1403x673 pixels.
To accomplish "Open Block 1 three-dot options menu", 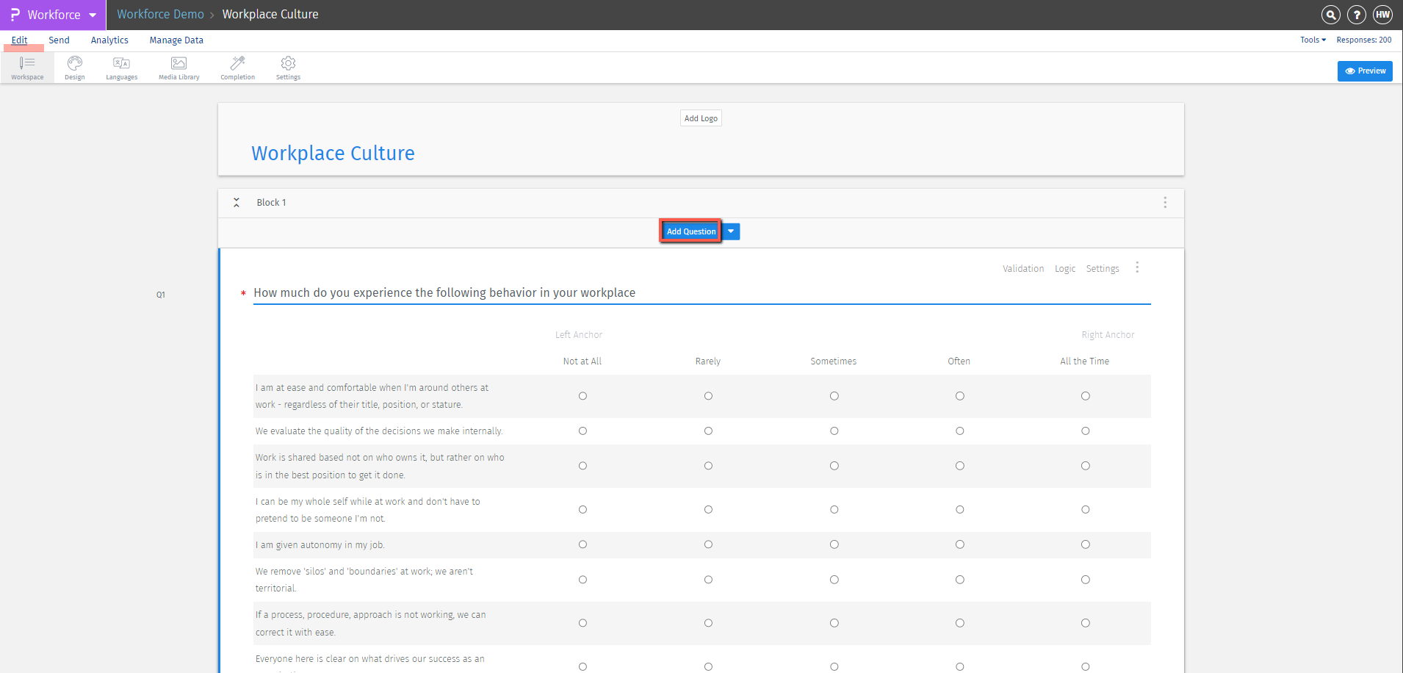I will pos(1164,203).
